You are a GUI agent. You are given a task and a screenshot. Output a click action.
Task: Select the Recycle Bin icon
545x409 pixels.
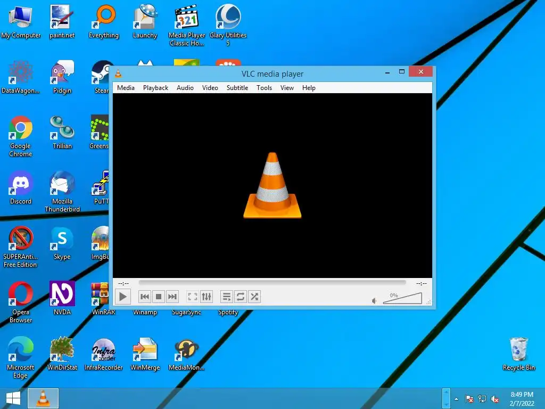tap(518, 354)
